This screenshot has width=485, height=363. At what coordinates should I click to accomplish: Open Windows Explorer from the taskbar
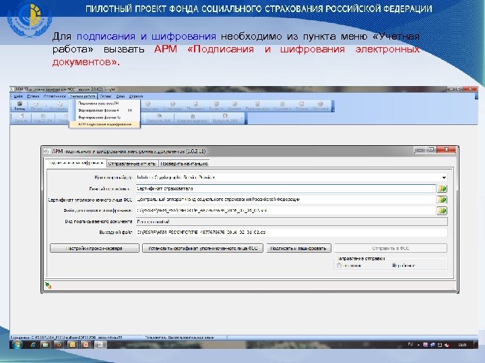(x=45, y=345)
